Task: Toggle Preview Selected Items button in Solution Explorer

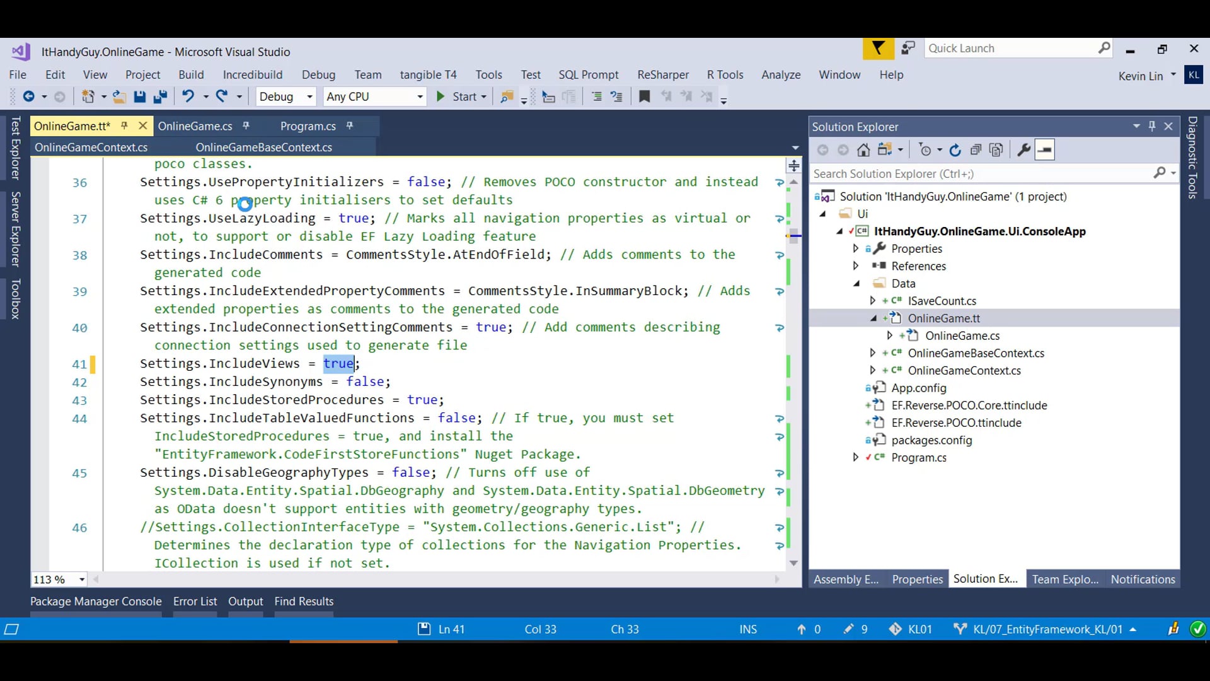Action: pyautogui.click(x=1044, y=150)
